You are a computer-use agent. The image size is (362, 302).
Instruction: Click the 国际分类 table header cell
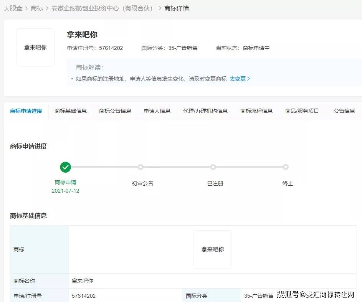[212, 295]
